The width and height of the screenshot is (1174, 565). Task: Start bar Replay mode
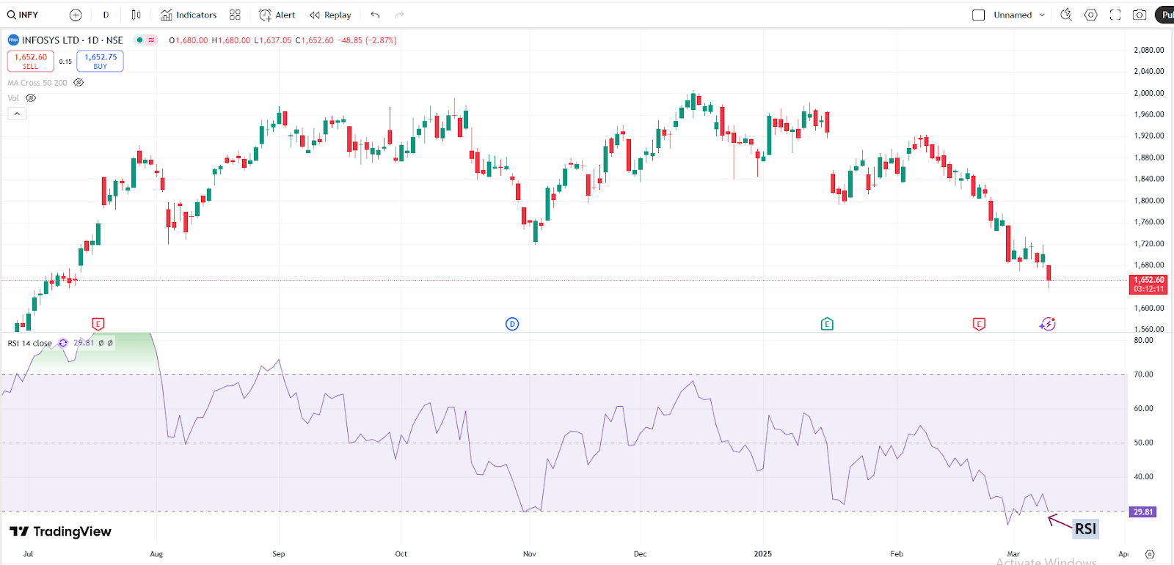coord(330,15)
